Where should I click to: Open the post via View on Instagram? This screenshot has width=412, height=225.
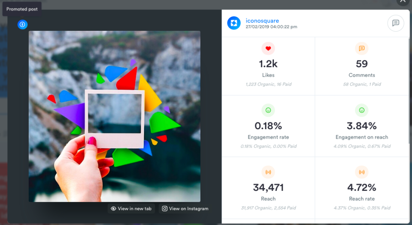[x=185, y=209]
